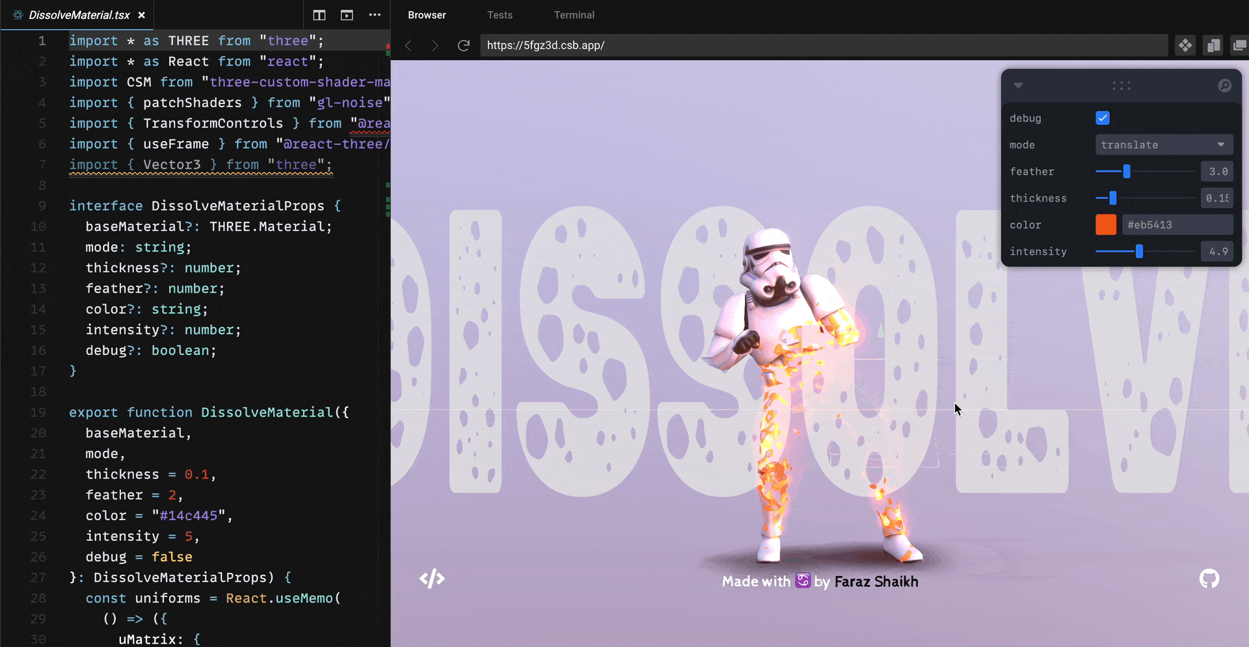Screen dimensions: 1249x647
Task: Switch to the Tests tab
Action: point(500,15)
